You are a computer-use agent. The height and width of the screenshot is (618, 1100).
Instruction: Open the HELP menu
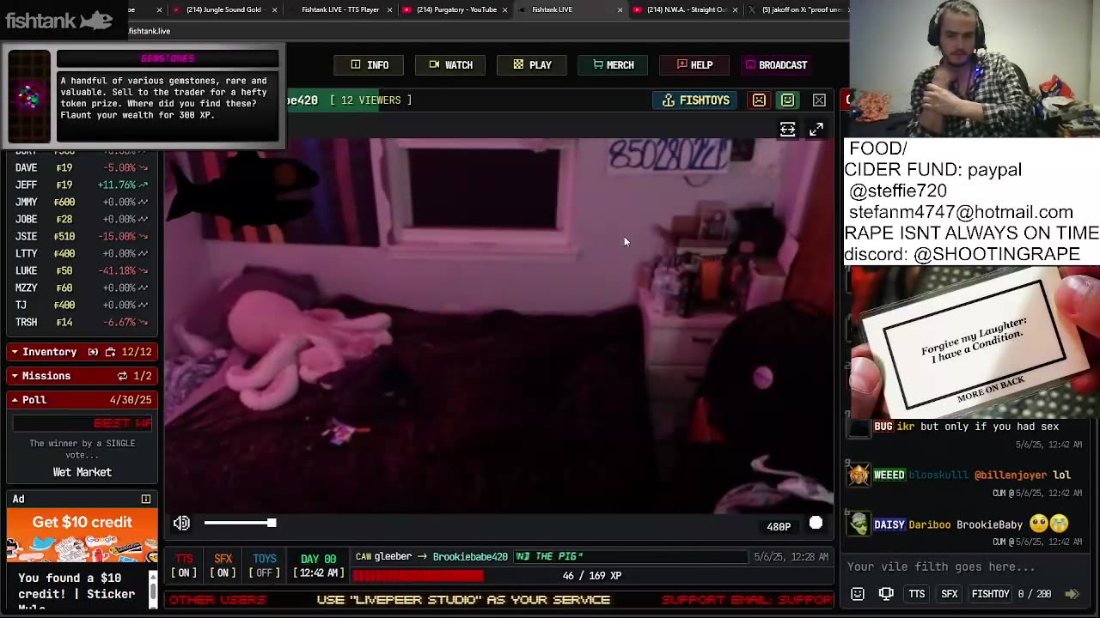coord(694,65)
